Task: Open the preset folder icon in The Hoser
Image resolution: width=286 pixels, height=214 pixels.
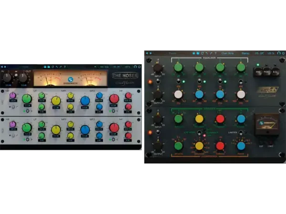Action: click(x=49, y=67)
